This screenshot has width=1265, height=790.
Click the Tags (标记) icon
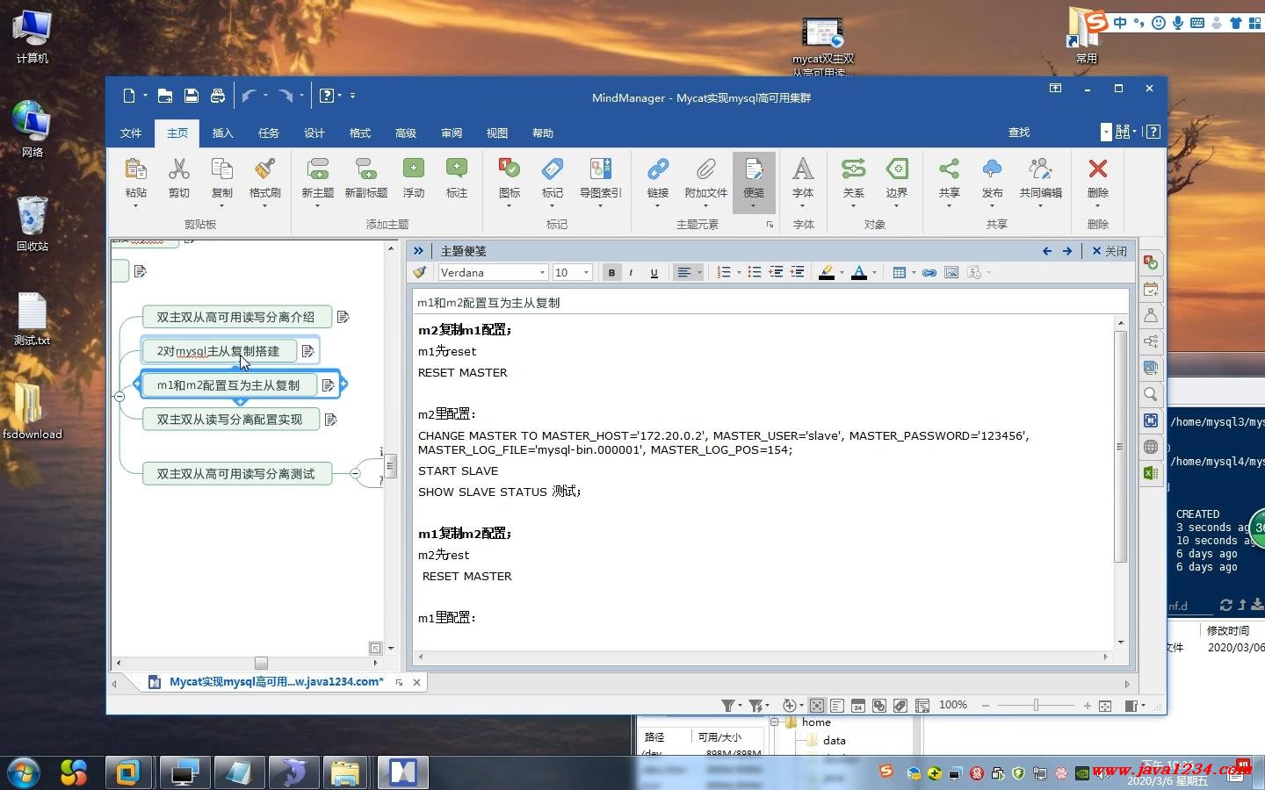tap(553, 169)
